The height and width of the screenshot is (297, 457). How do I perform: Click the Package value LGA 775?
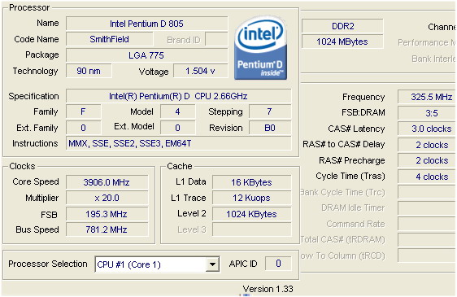point(147,55)
